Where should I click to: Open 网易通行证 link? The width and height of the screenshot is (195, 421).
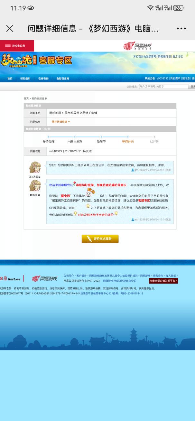[x=164, y=56]
